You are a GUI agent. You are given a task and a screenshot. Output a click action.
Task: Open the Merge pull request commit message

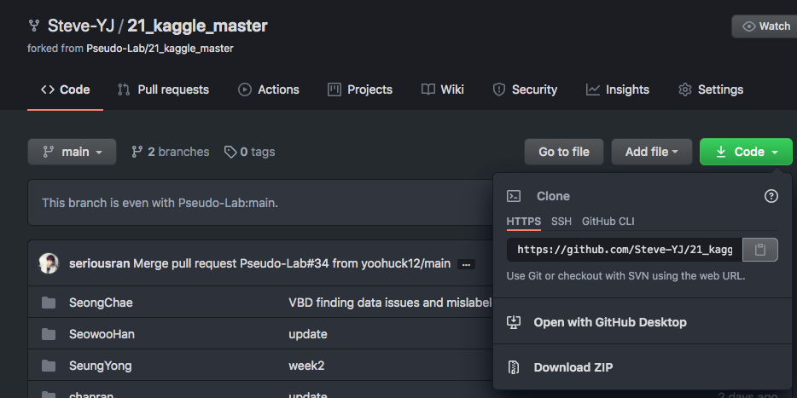coord(292,263)
